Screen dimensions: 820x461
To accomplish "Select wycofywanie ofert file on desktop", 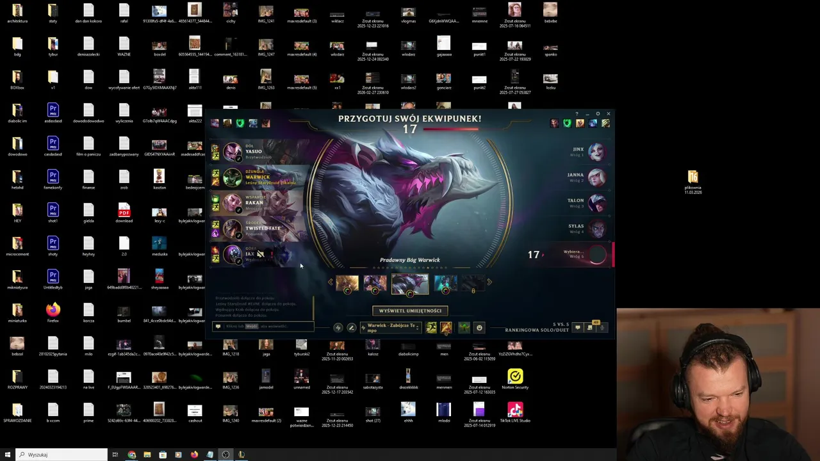I will point(124,80).
